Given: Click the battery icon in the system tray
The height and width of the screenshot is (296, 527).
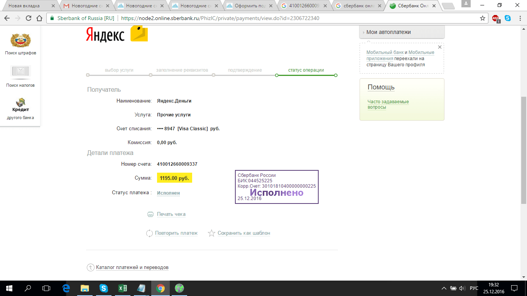Looking at the screenshot, I should [453, 288].
